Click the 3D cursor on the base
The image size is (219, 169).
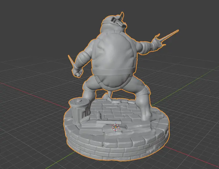(116, 127)
